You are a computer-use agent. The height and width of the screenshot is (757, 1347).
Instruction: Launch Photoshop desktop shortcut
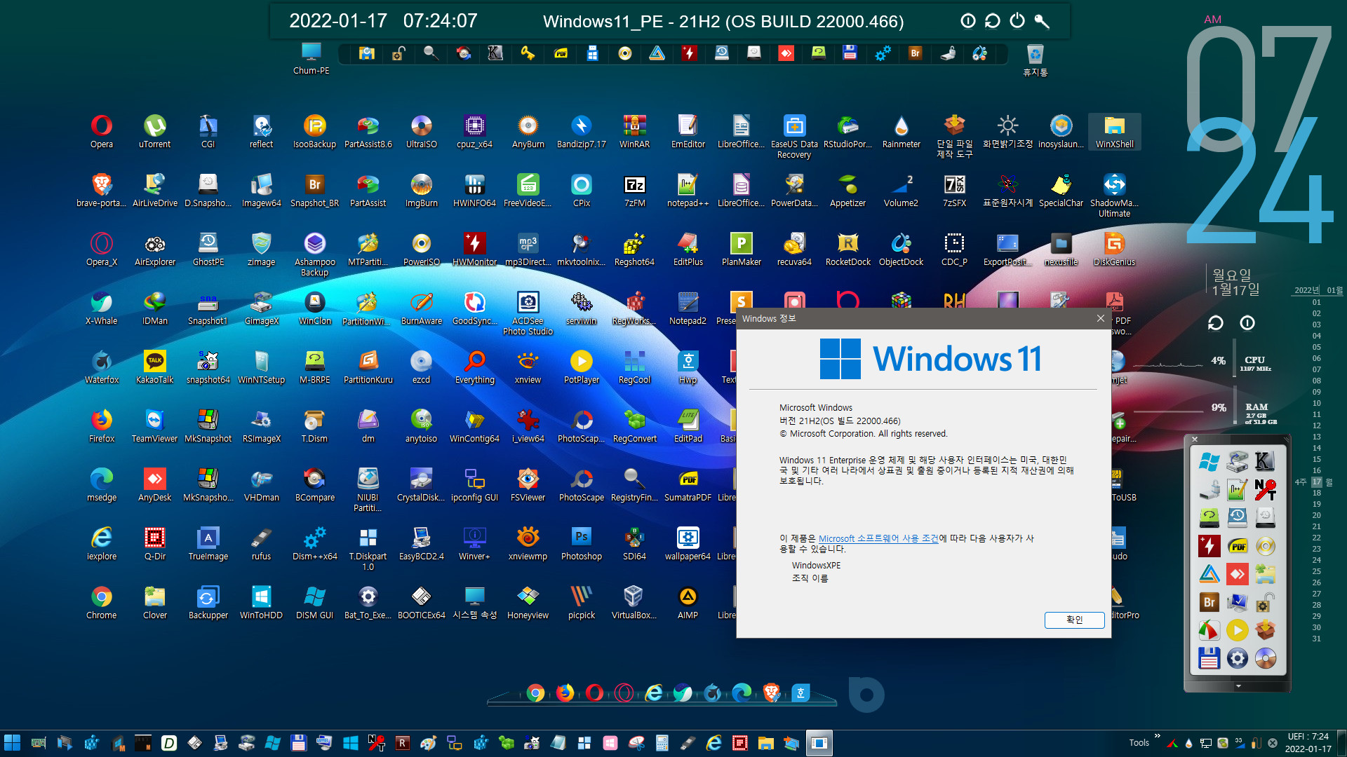(x=582, y=544)
